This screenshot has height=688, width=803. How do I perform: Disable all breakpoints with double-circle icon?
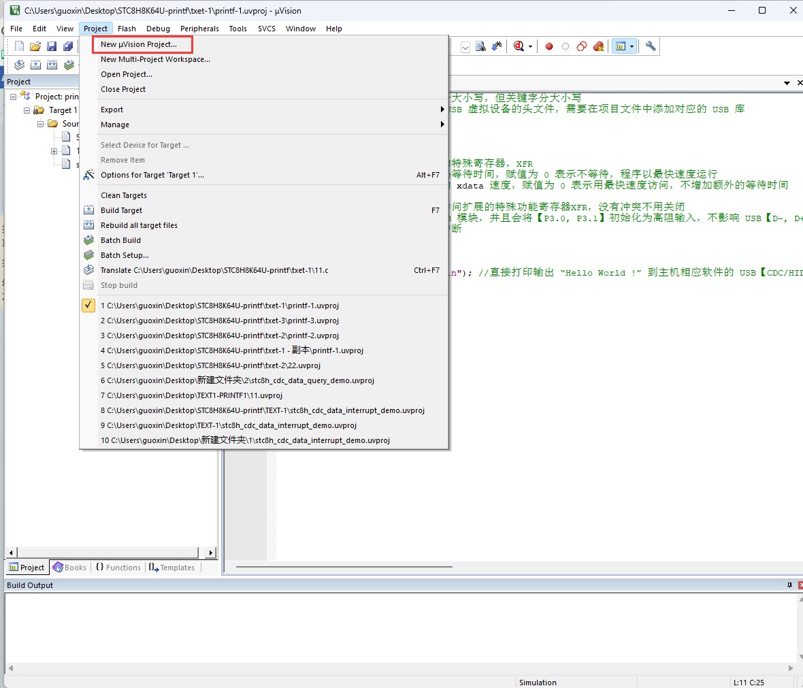tap(582, 47)
